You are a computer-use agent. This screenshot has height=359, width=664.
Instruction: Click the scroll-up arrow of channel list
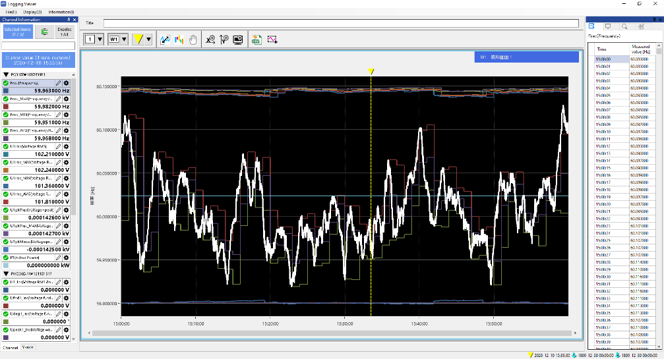(x=73, y=75)
